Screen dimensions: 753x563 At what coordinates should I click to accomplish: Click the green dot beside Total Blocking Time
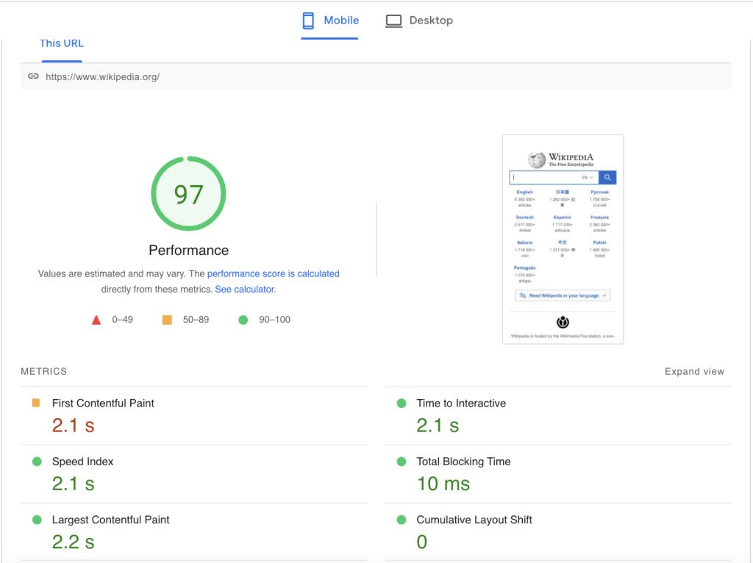(x=402, y=462)
